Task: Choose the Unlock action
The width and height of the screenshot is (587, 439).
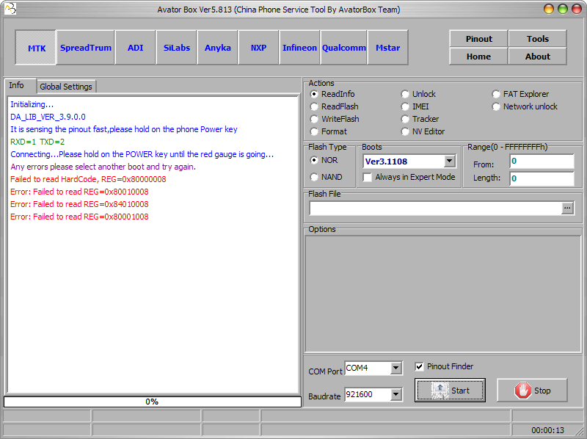Action: coord(418,94)
